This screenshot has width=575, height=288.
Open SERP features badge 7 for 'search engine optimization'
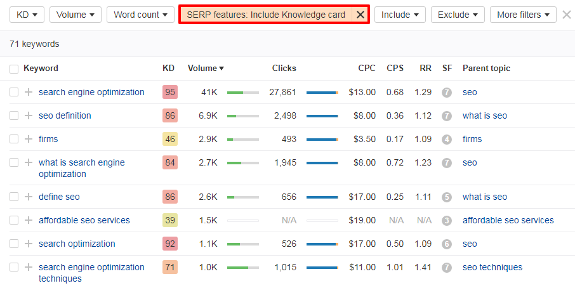[446, 93]
